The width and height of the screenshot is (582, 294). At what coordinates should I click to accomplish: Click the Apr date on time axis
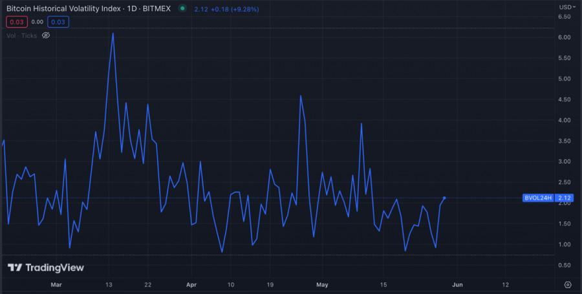pos(191,284)
